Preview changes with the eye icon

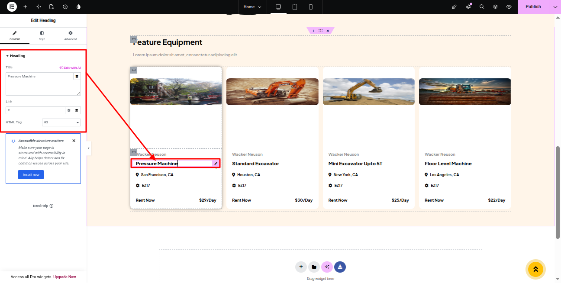click(x=509, y=7)
